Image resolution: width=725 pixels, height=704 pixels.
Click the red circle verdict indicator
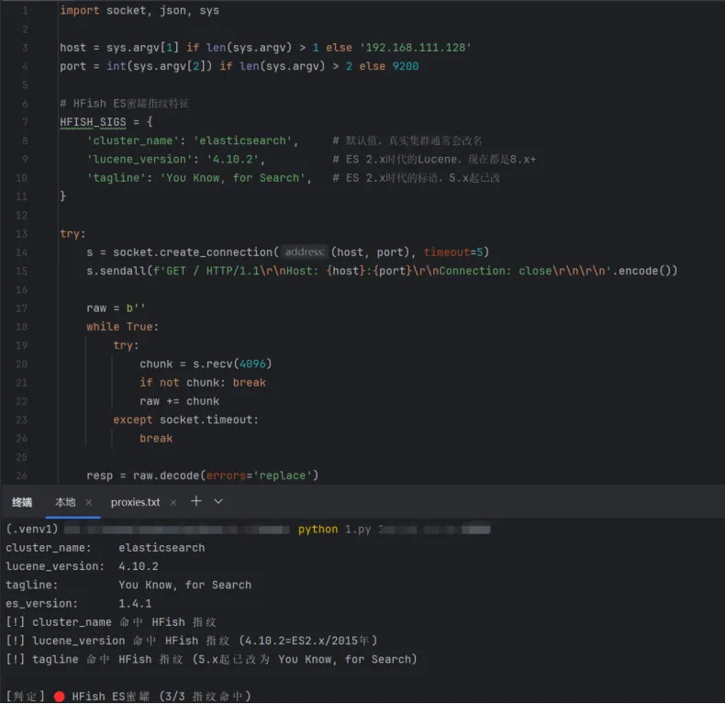coord(59,697)
